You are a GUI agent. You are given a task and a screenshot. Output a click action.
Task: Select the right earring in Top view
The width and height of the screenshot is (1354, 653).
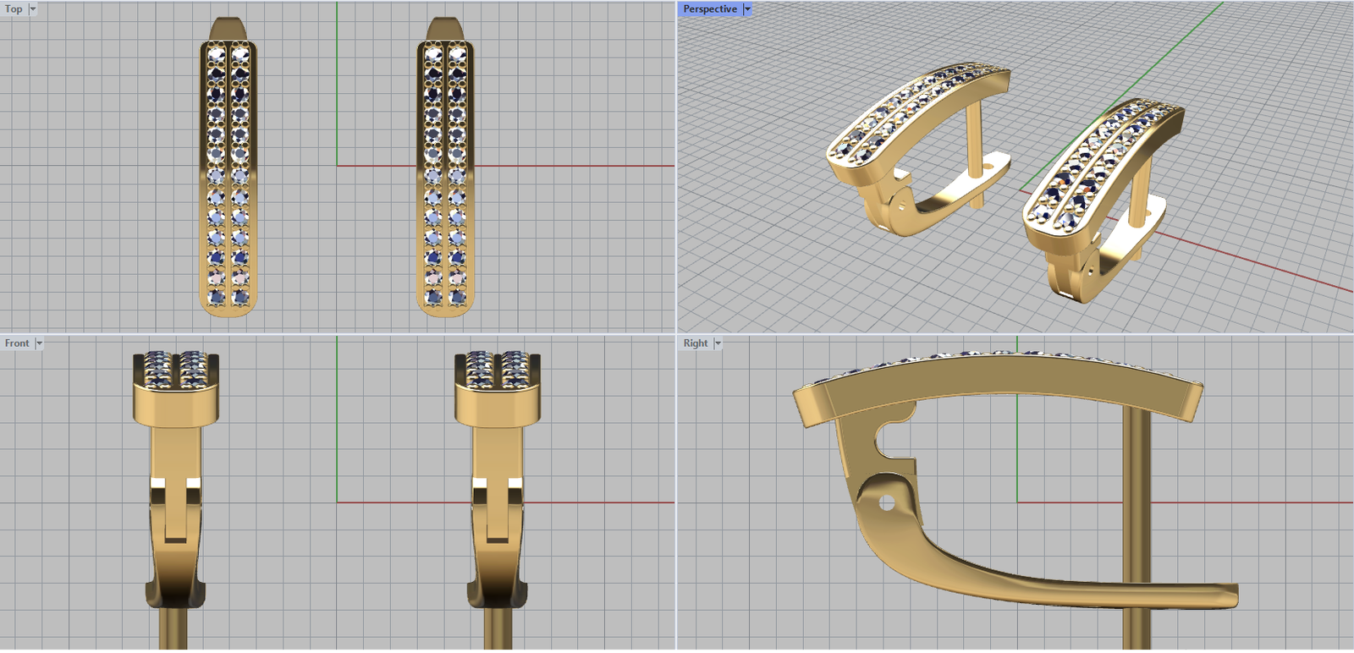(445, 169)
